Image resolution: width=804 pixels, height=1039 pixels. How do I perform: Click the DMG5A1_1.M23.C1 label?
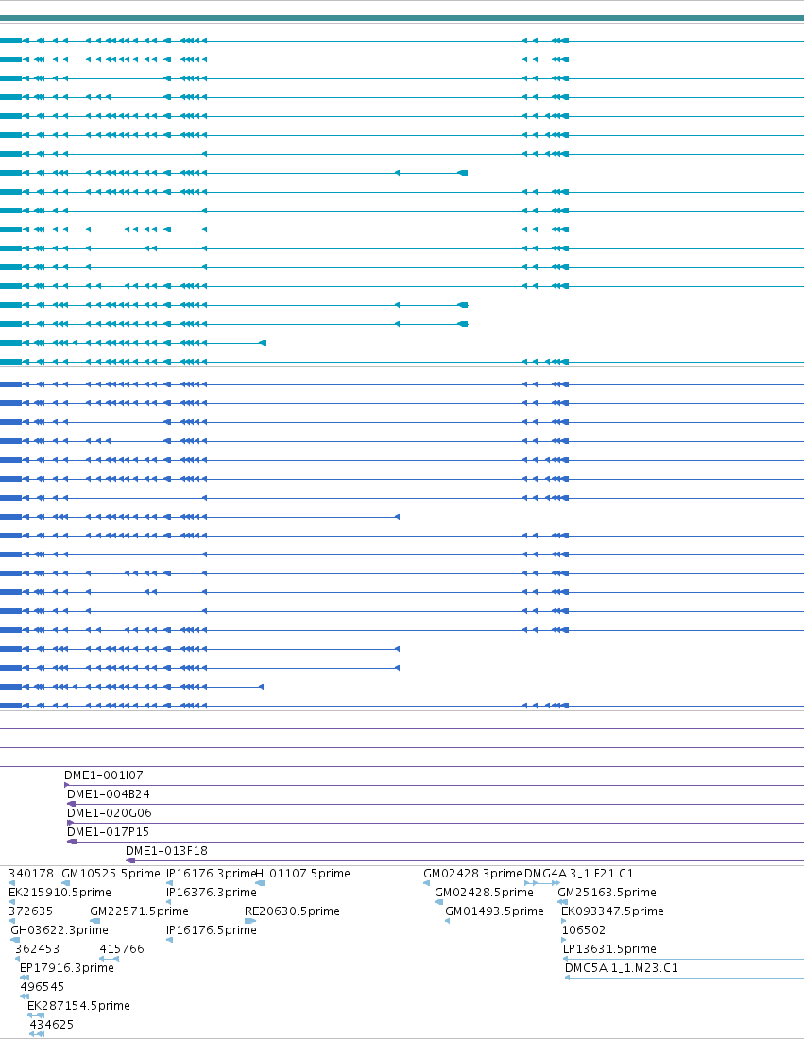pos(622,968)
